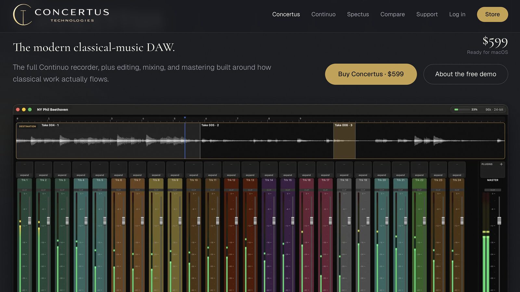Click the heading The modern classical-music DAW.

[x=94, y=47]
